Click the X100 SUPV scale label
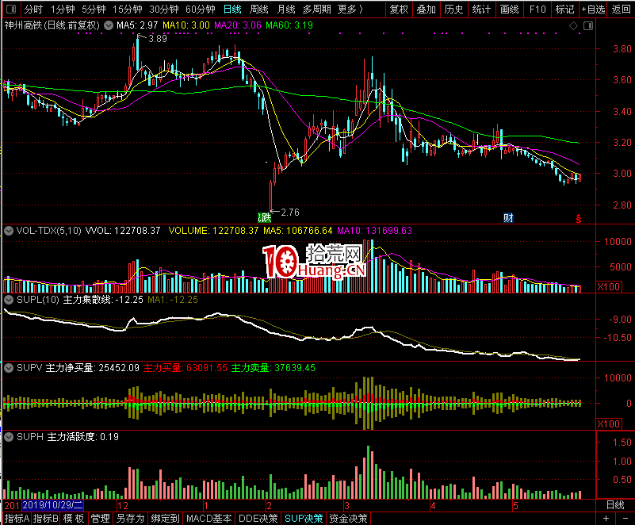 609,424
